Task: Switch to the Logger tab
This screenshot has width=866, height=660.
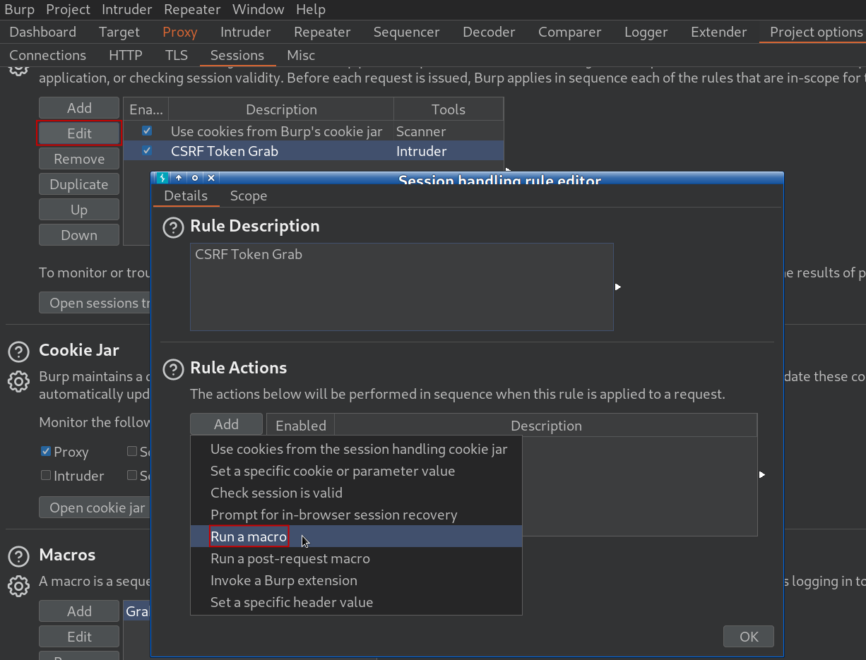Action: pyautogui.click(x=646, y=32)
